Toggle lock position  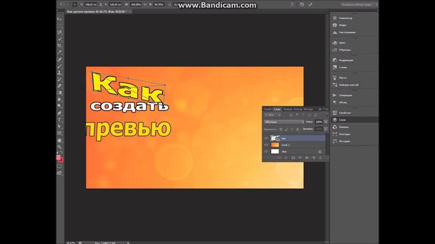click(x=292, y=129)
